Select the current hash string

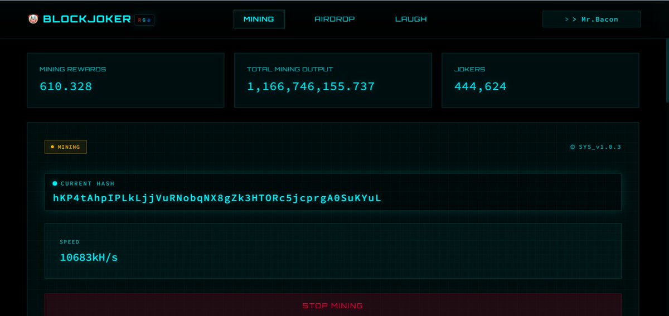[x=217, y=198]
